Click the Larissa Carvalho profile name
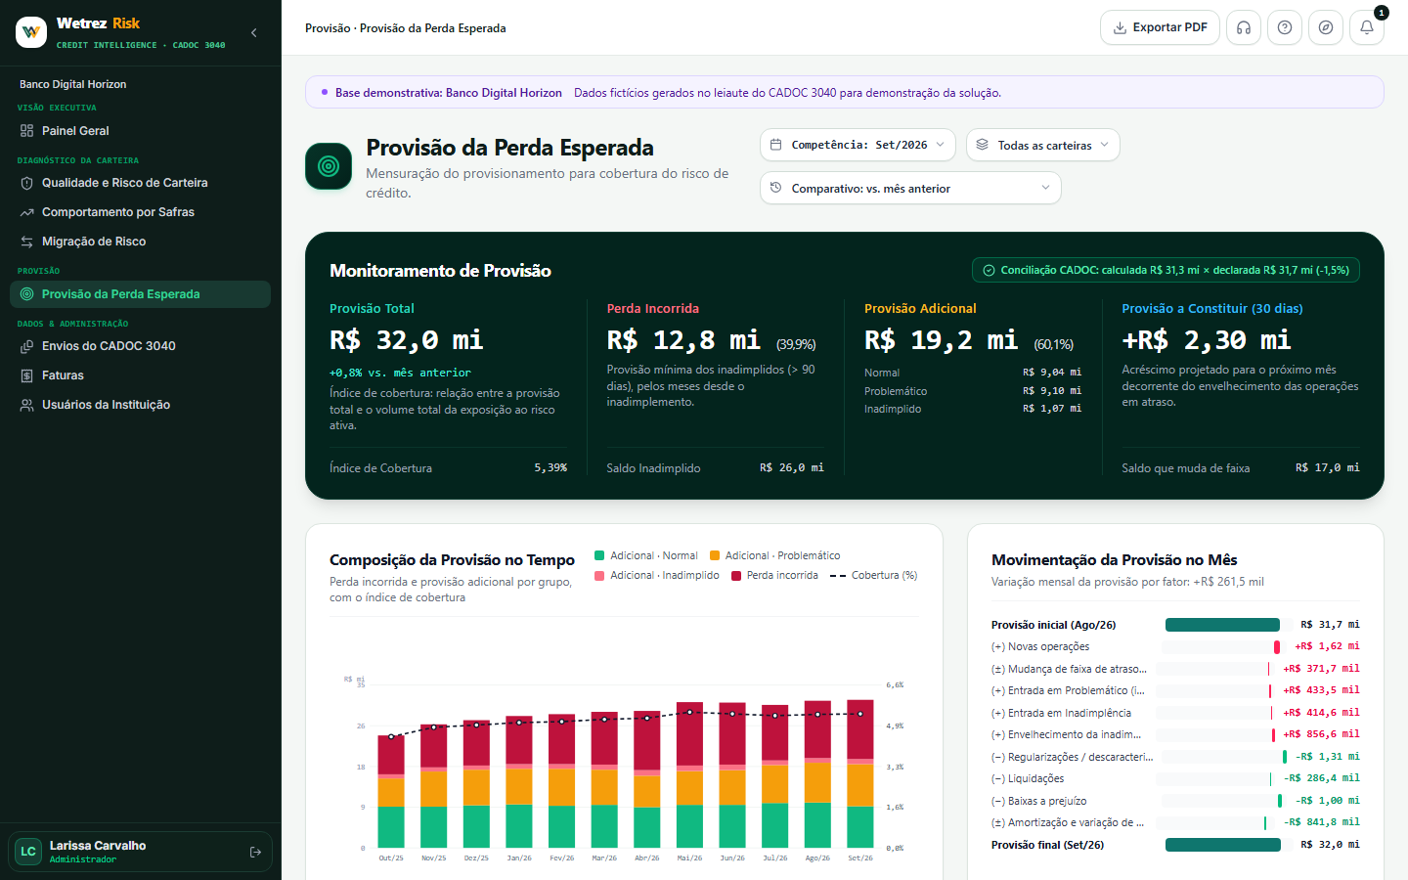This screenshot has height=880, width=1408. click(x=98, y=846)
